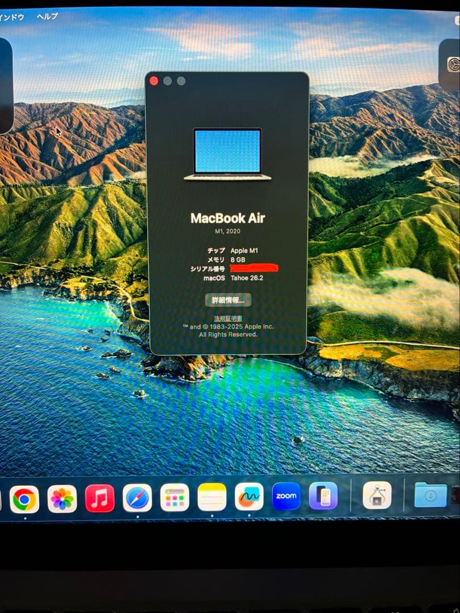Open the Apps launcher grid icon
The image size is (460, 613).
point(175,498)
